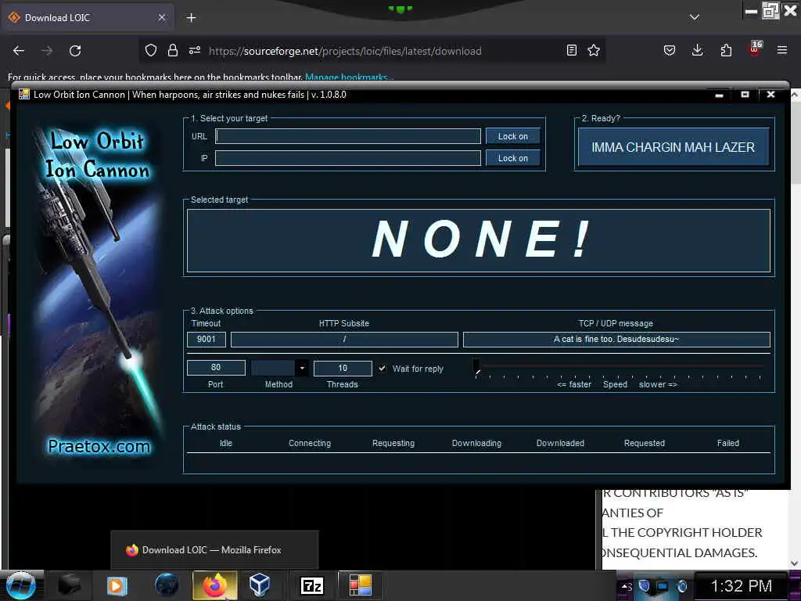Open the black cube taskbar icon

pos(69,585)
